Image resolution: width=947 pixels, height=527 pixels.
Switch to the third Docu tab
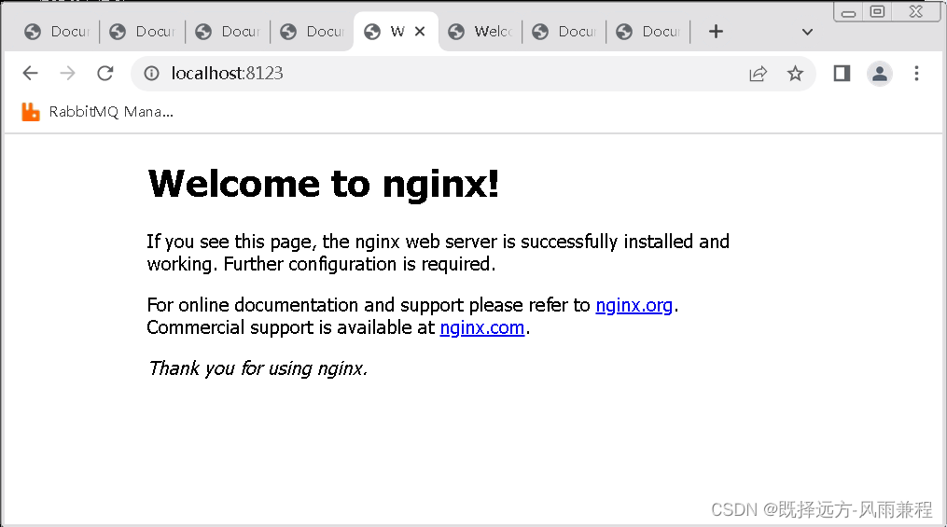point(228,32)
